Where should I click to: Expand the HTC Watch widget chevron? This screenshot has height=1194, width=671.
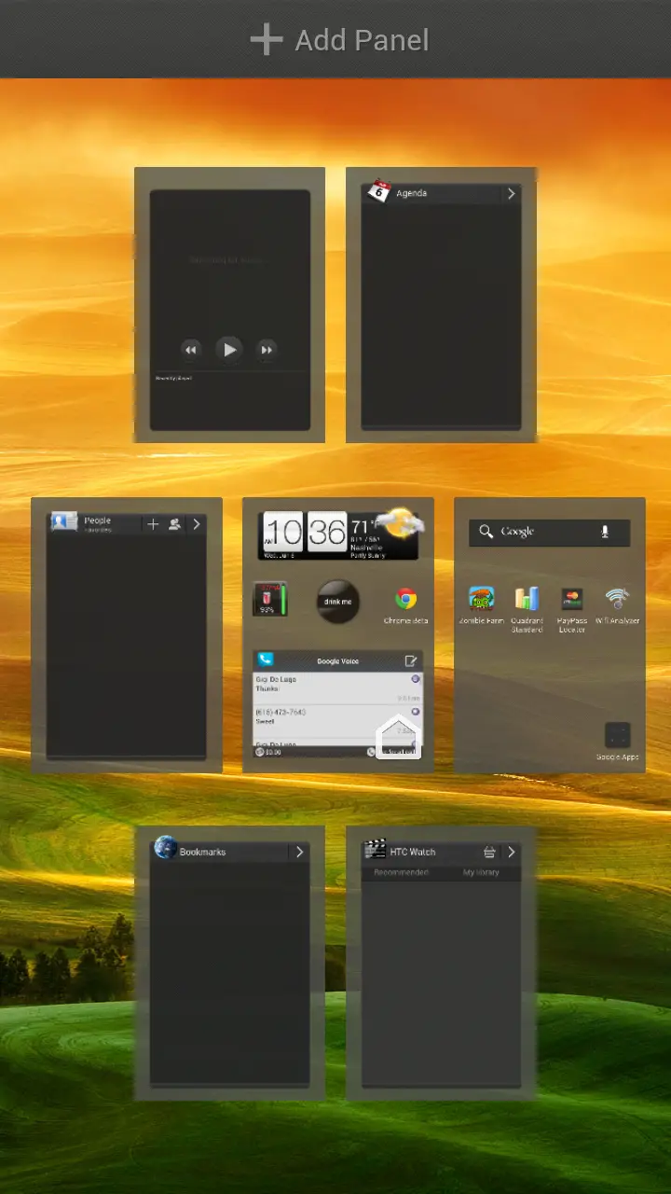click(x=511, y=852)
